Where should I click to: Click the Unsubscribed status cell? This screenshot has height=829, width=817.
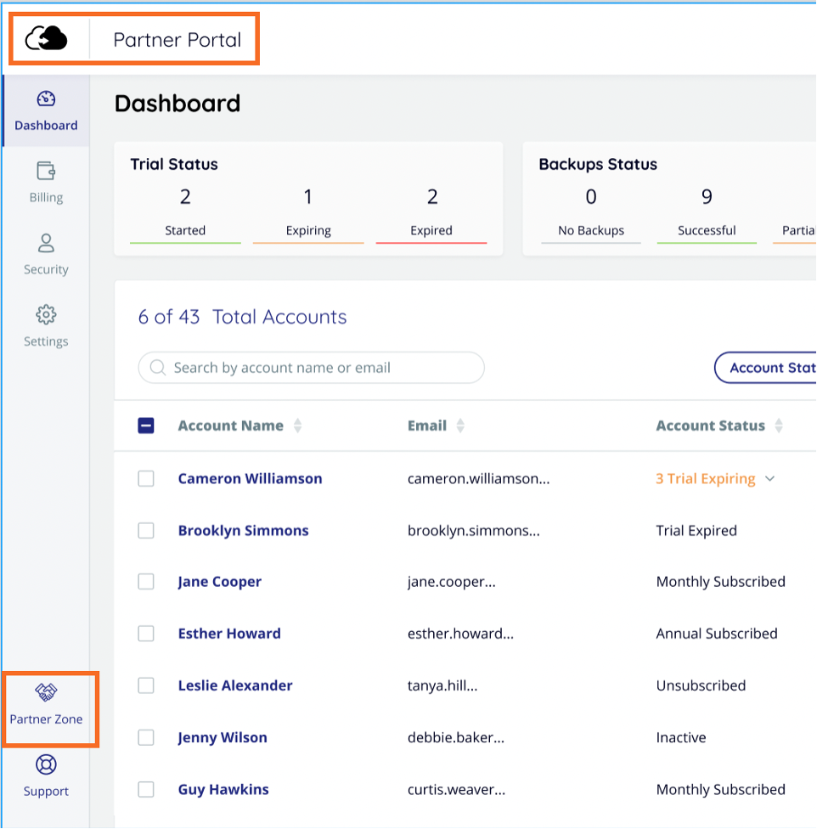click(x=701, y=685)
